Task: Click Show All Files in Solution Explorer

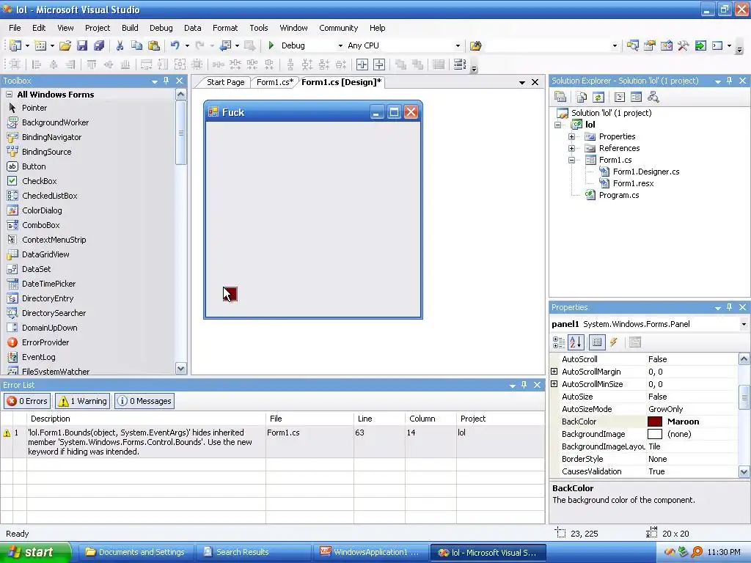Action: pos(582,97)
